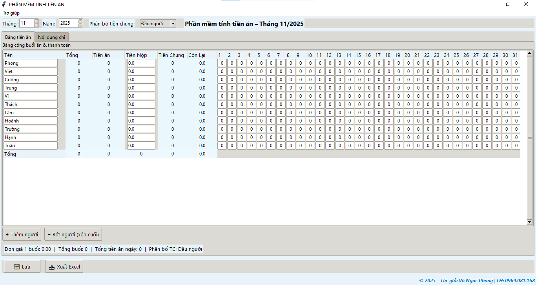Screen dimensions: 536x285
Task: Increase the Năm value with up arrow
Action: [x=80, y=21]
